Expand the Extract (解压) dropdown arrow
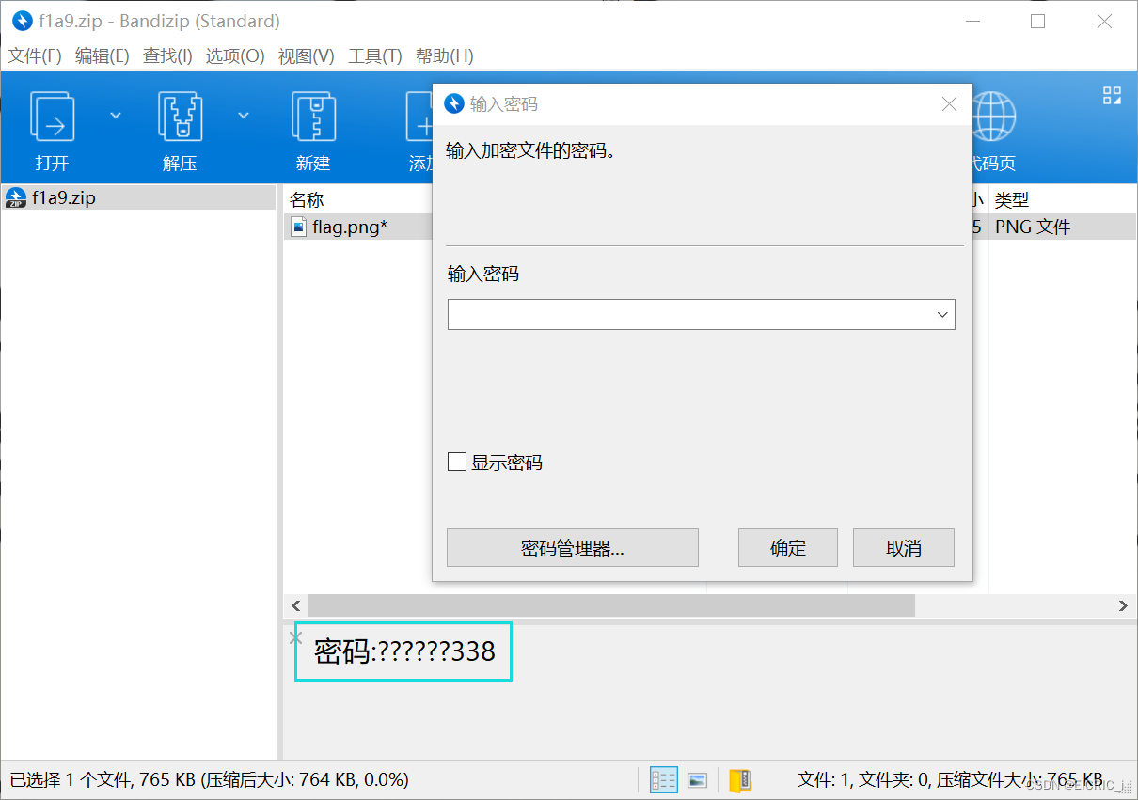1138x800 pixels. (x=244, y=116)
